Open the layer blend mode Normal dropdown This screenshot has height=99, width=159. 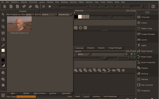coord(88,58)
